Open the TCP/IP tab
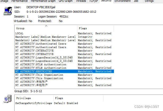Image resolution: width=163 pixels, height=111 pixels. 94,1
